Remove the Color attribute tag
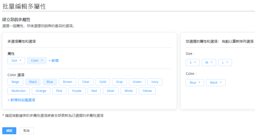Image resolution: width=255 pixels, height=138 pixels. [x=42, y=60]
